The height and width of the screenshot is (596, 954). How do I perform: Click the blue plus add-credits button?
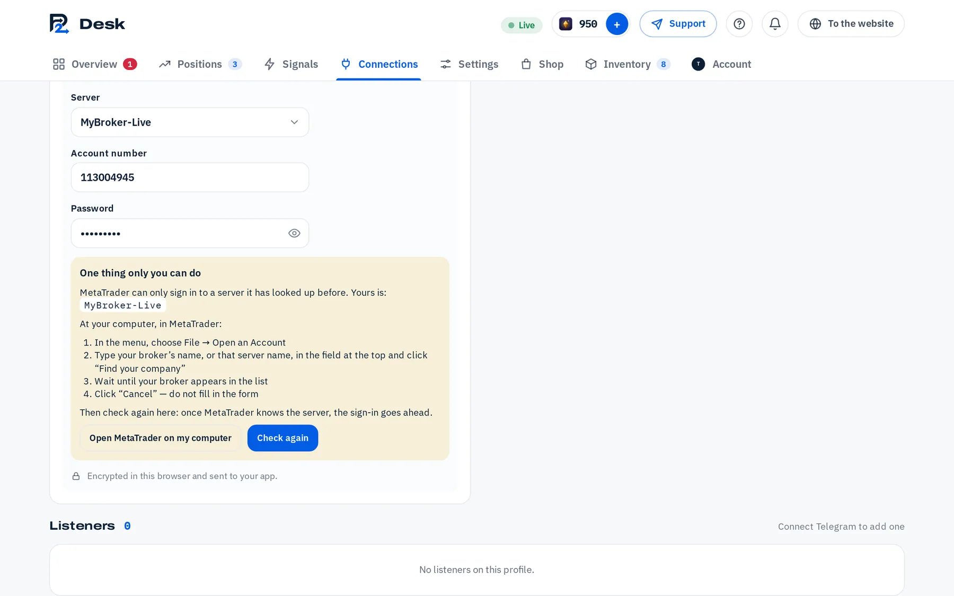617,24
